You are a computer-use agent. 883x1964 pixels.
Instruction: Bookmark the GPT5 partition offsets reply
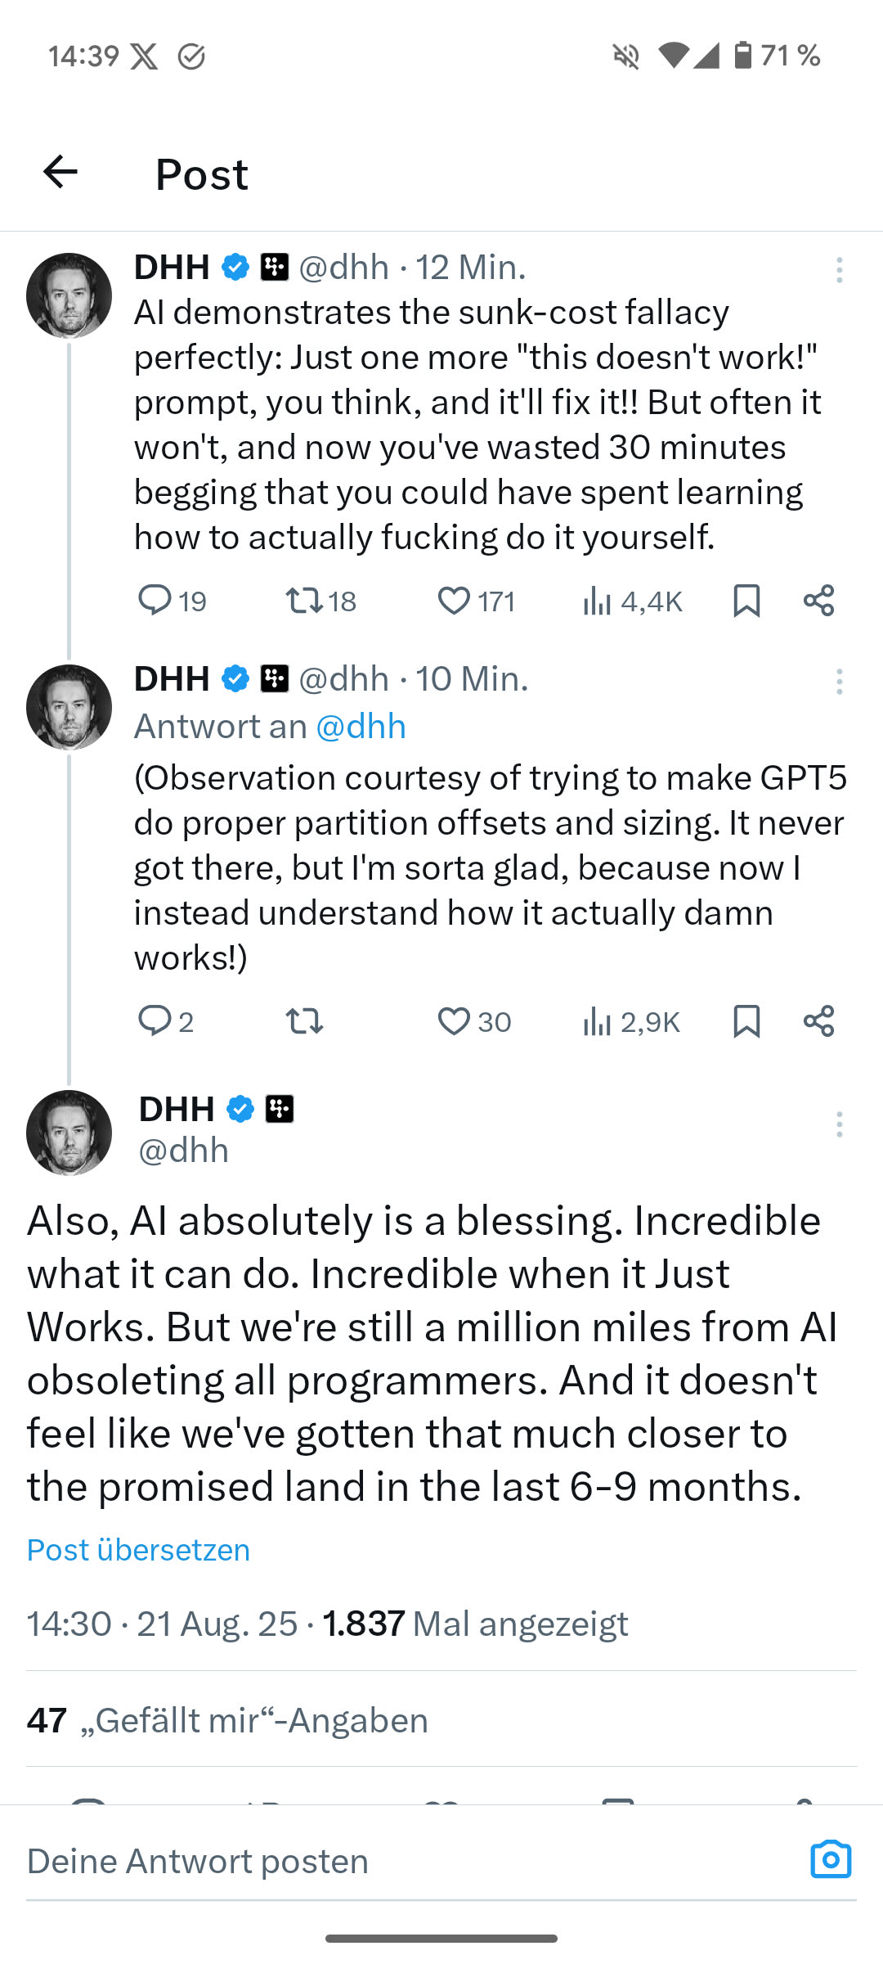click(x=746, y=1021)
